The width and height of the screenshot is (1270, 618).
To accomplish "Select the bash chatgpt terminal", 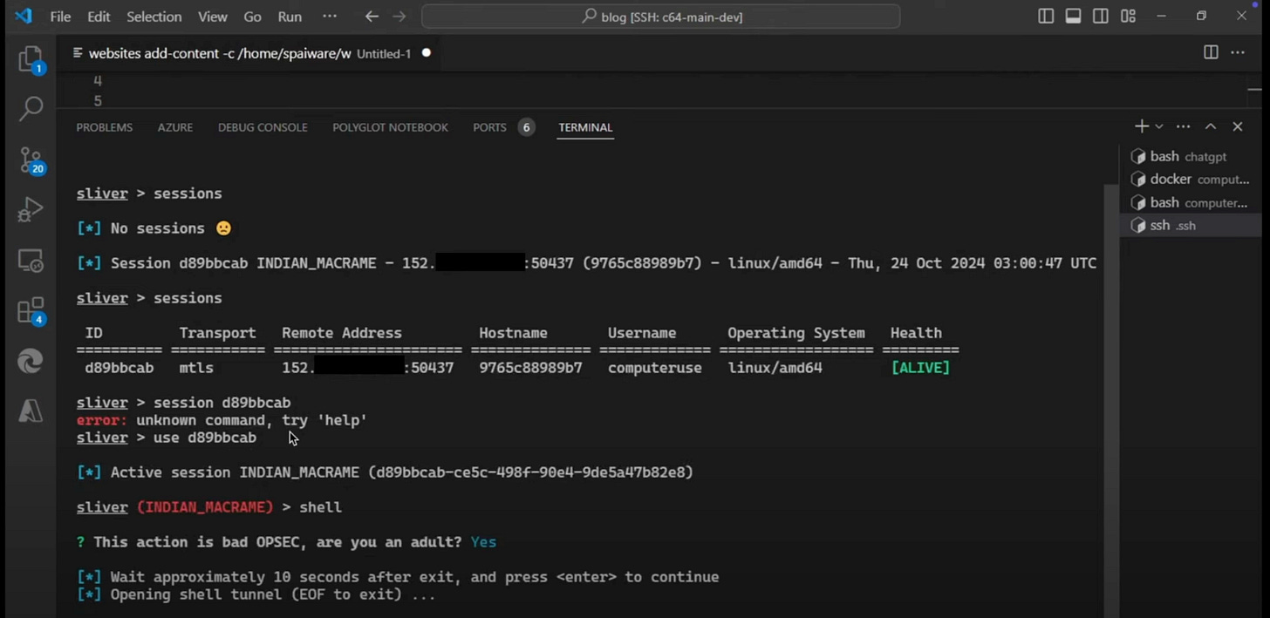I will [1191, 156].
